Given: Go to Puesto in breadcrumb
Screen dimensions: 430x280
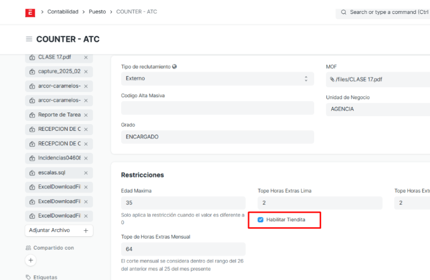Looking at the screenshot, I should pos(97,12).
